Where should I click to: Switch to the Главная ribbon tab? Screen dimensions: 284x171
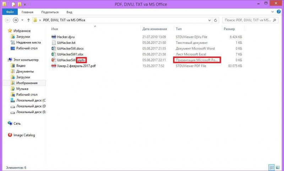[x=27, y=12]
